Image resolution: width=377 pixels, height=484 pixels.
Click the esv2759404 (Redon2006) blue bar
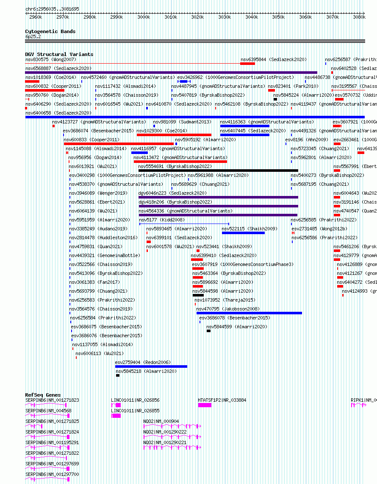click(151, 366)
